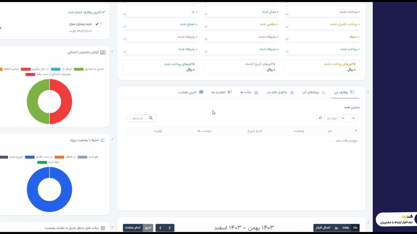Click the اعمال فیلتر button
417x234 pixels.
323,227
